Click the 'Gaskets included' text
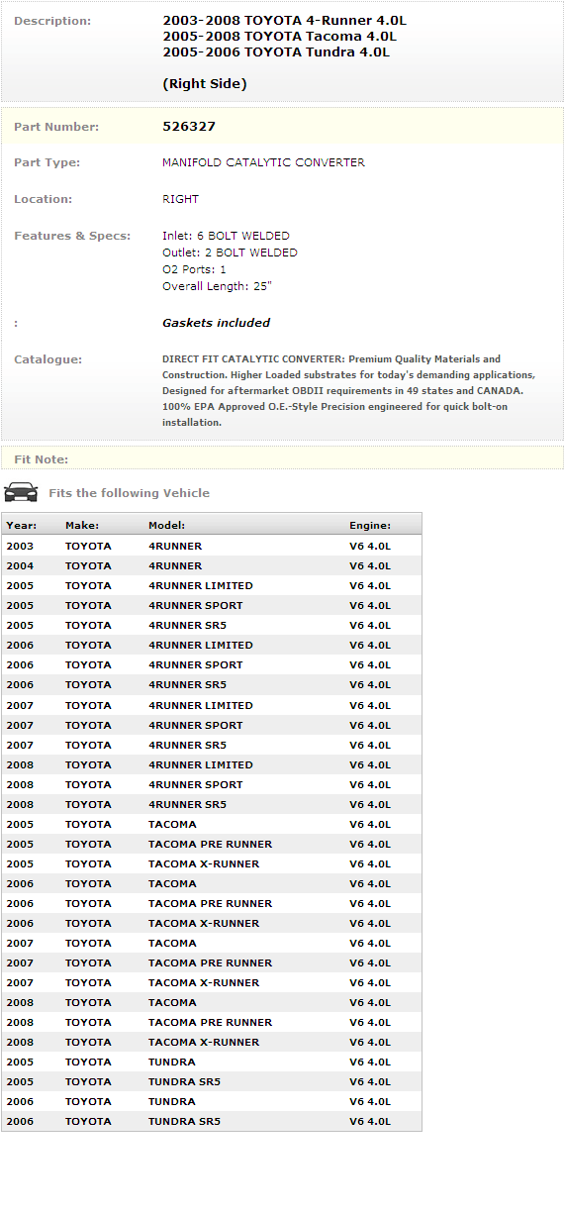This screenshot has width=564, height=1215. coord(216,323)
